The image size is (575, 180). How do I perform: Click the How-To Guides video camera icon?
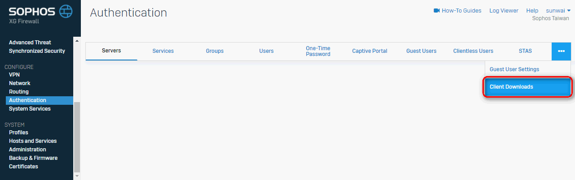(437, 11)
